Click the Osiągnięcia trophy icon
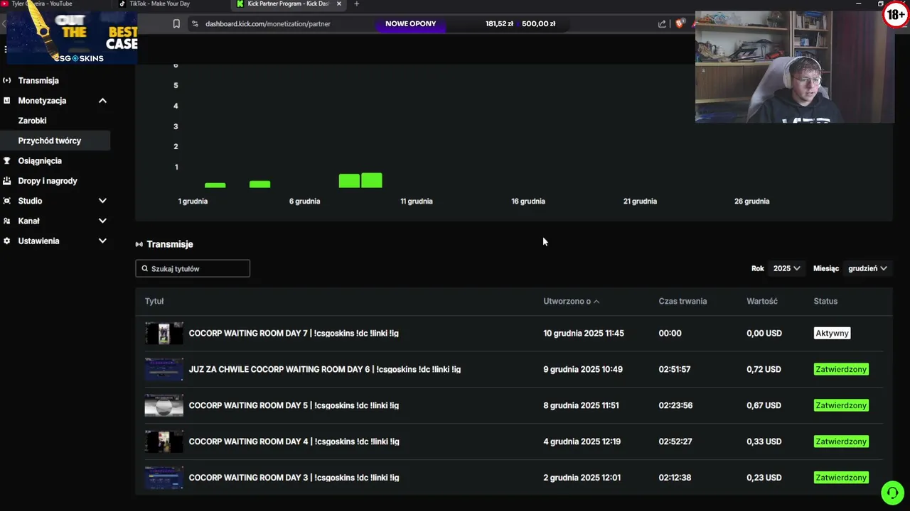Viewport: 910px width, 511px height. (7, 160)
